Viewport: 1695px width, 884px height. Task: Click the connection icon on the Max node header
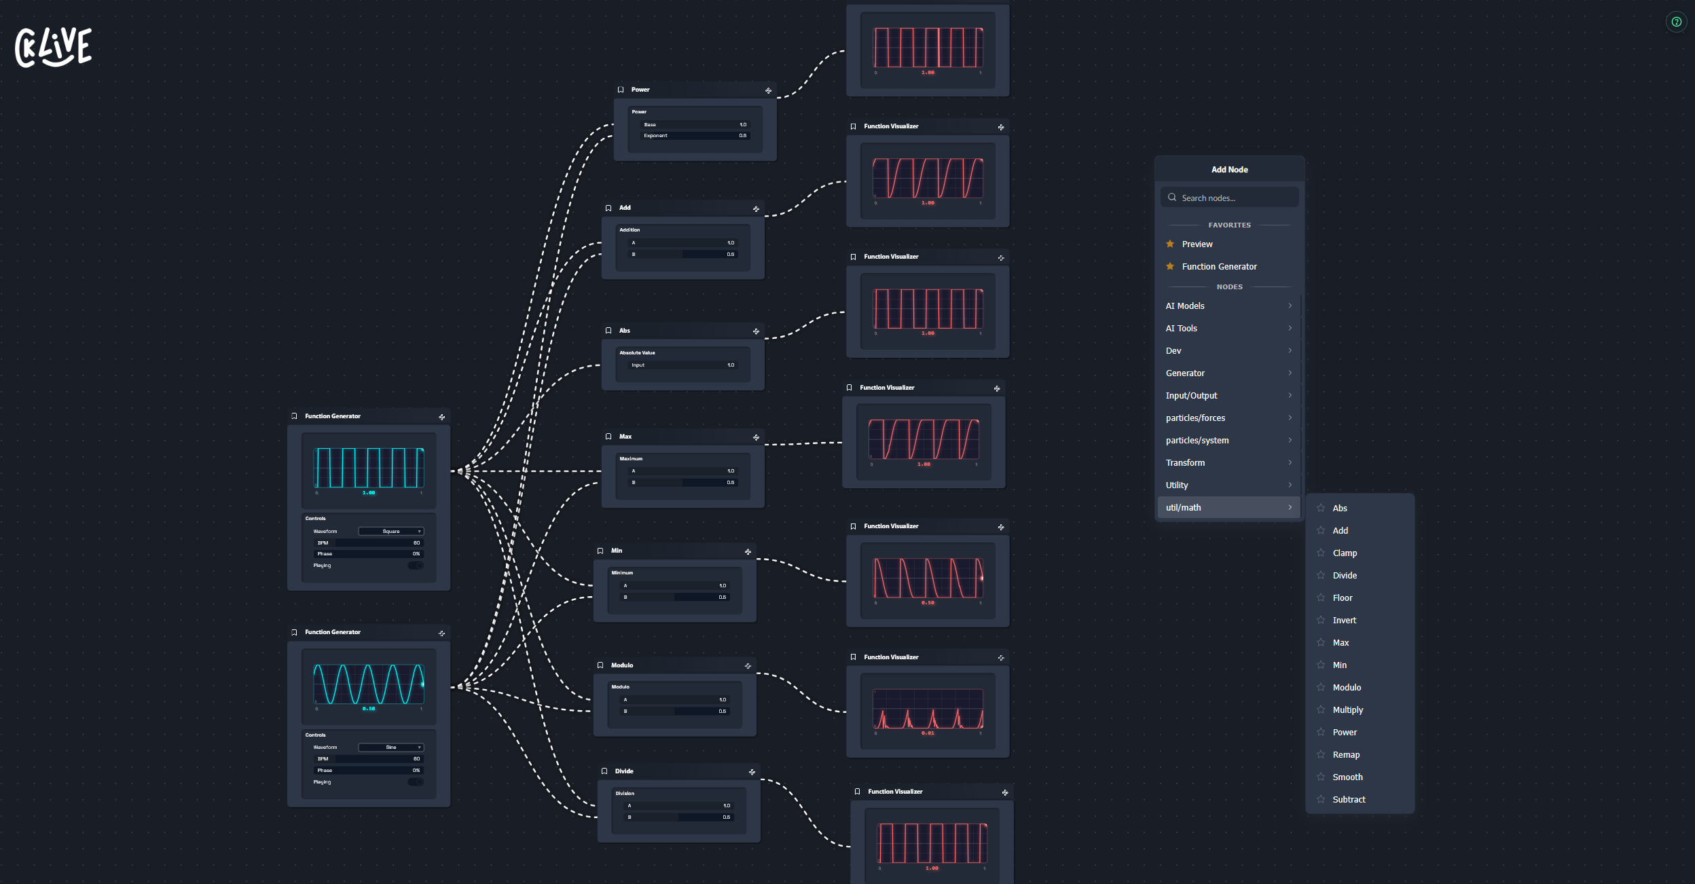click(x=756, y=437)
